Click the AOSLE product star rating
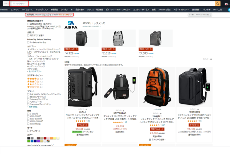This screenshot has height=154, width=230. (x=80, y=121)
